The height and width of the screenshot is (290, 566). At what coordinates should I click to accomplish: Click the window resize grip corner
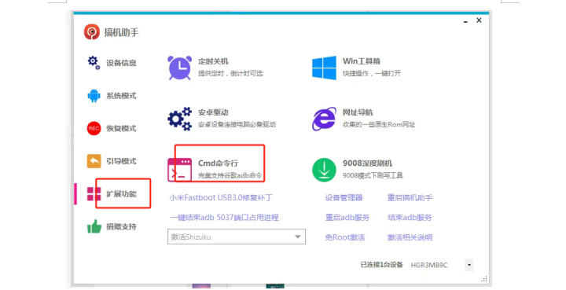[484, 279]
